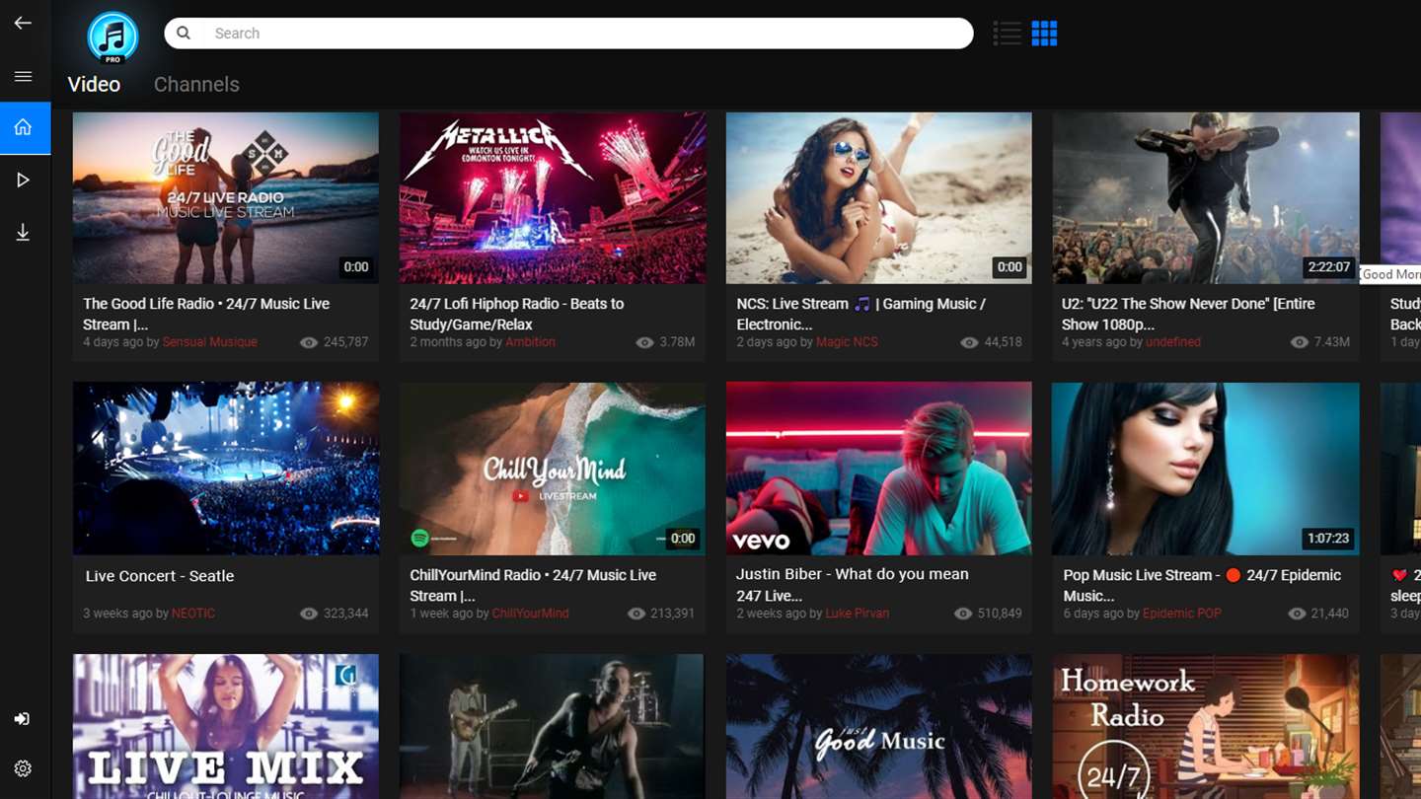Open Settings gear icon
Viewport: 1421px width, 799px height.
(23, 768)
